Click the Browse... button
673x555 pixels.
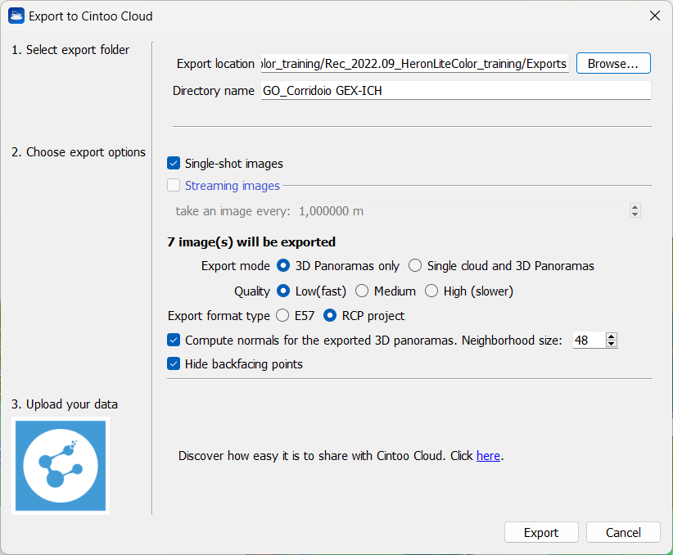pos(613,64)
